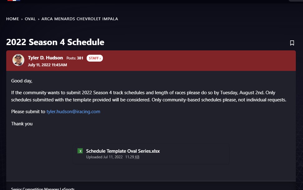Click the green Excel file icon
The image size is (303, 190).
[80, 151]
